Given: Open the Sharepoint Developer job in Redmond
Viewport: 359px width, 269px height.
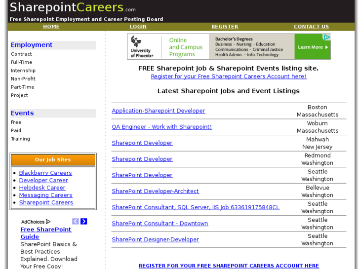Looking at the screenshot, I should pyautogui.click(x=142, y=159).
